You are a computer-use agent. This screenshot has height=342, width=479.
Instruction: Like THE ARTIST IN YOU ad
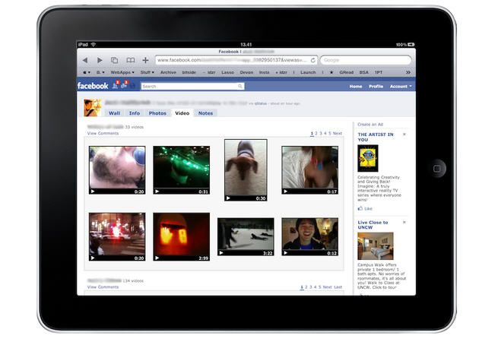pyautogui.click(x=366, y=208)
